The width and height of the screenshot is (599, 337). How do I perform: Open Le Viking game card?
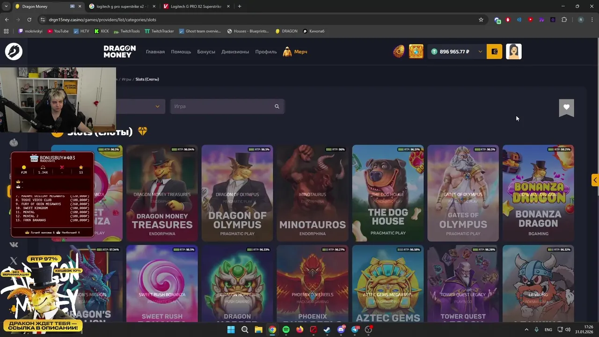[538, 284]
